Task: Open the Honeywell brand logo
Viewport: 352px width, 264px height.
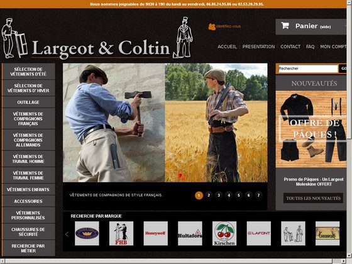Action: 156,233
